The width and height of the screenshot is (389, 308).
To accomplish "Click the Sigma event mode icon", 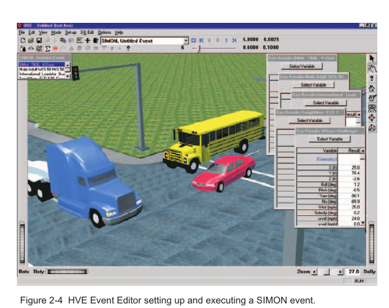I will [47, 48].
